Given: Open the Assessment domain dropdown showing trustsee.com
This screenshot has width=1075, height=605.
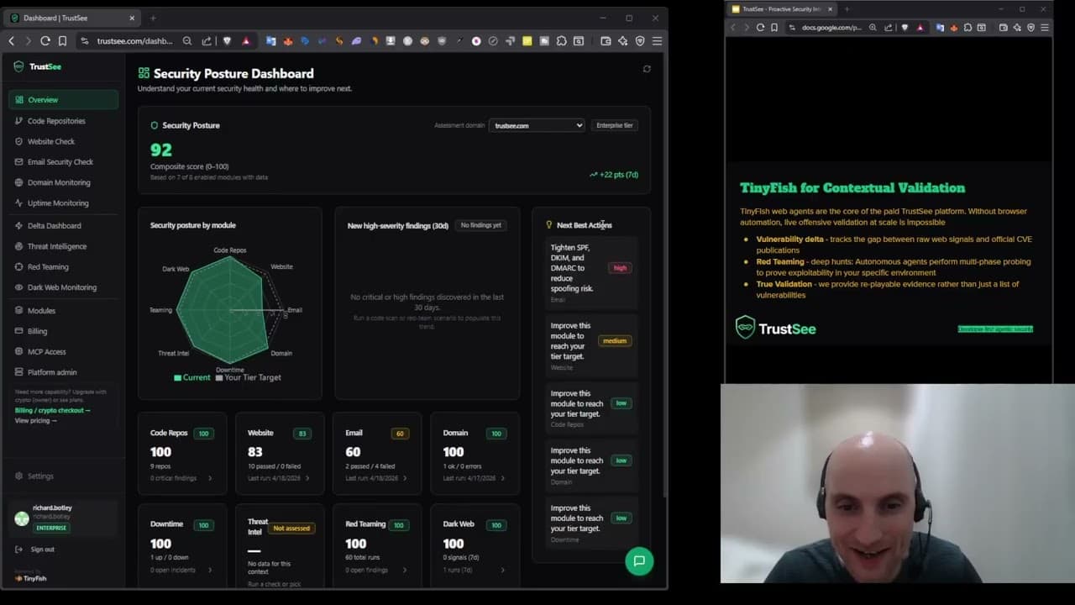Looking at the screenshot, I should (x=537, y=125).
